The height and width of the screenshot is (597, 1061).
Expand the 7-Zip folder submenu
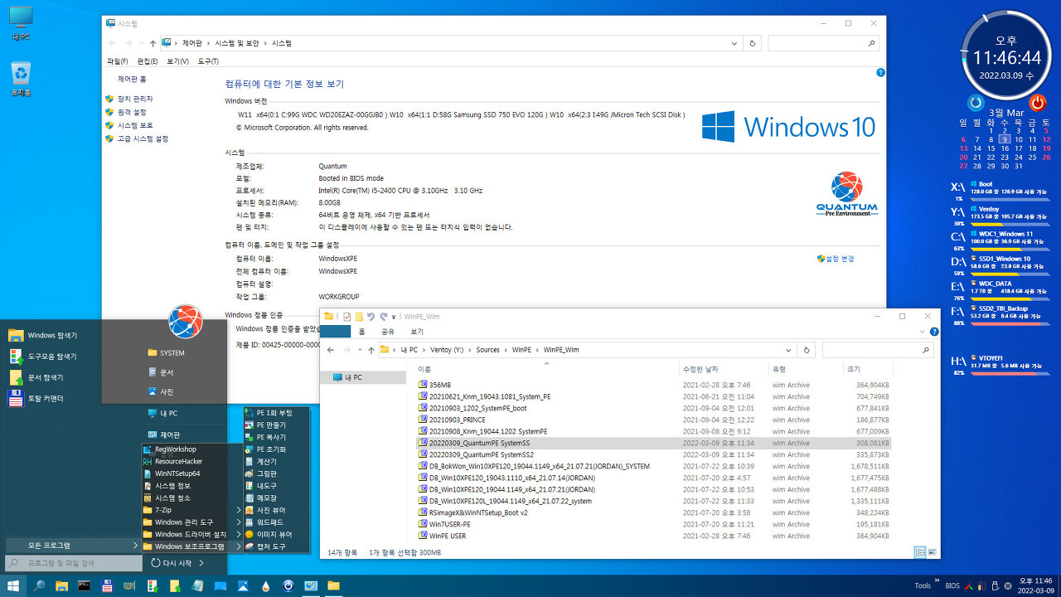point(191,510)
